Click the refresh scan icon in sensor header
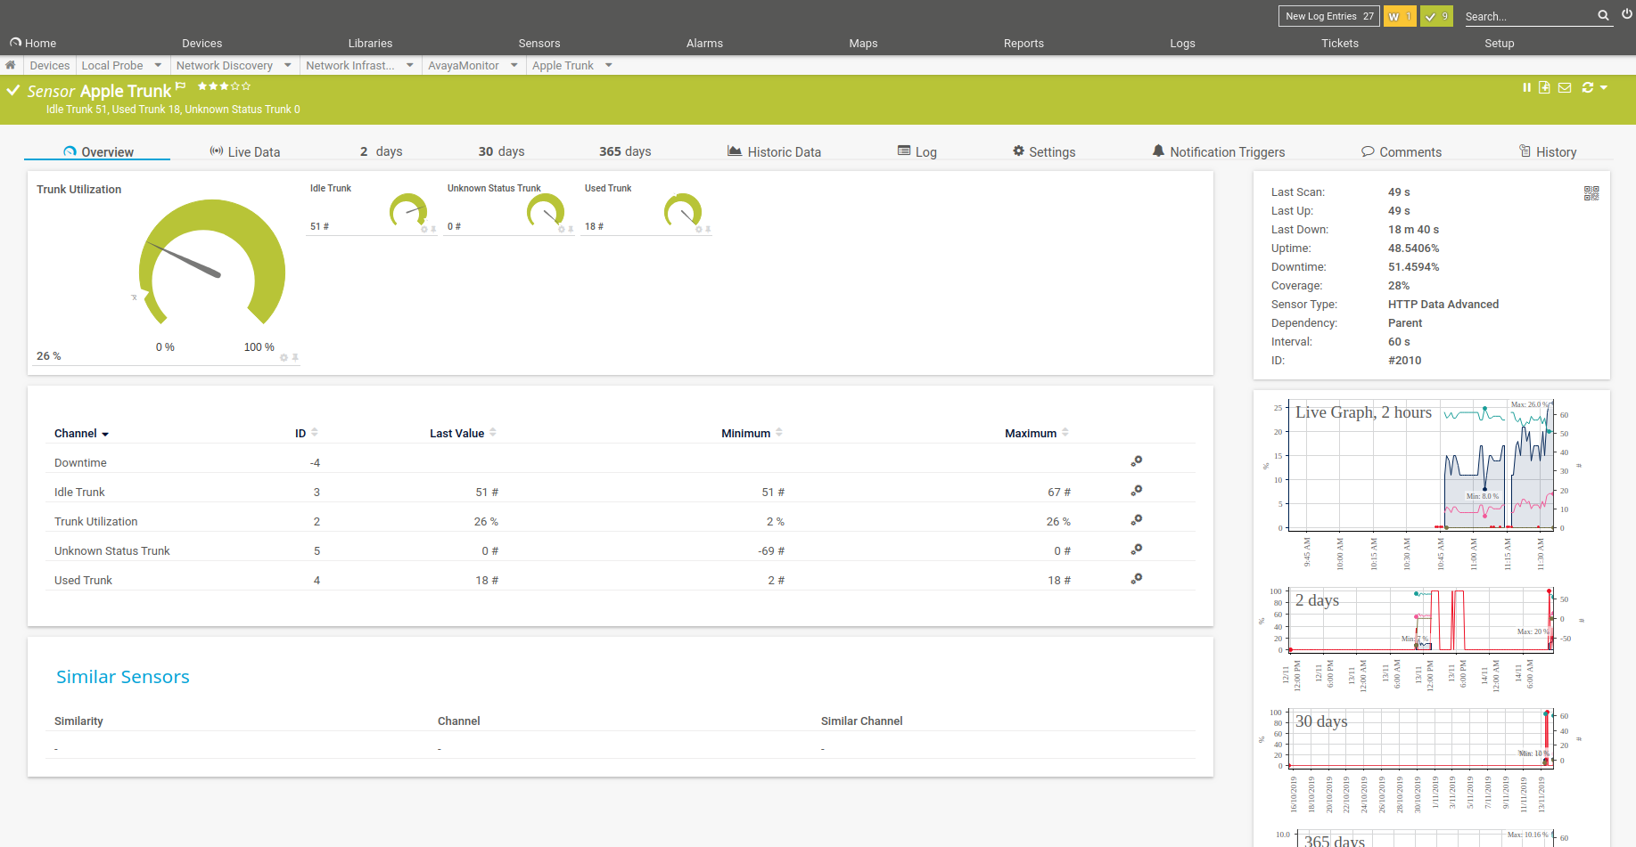Screen dimensions: 1636x847 click(1587, 87)
